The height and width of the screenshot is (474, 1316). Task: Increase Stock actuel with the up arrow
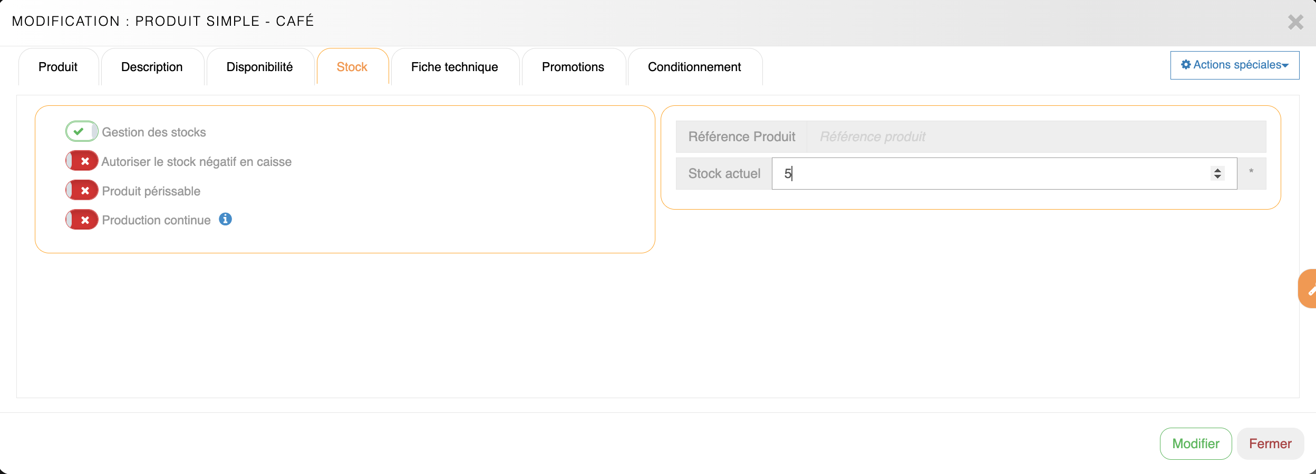1217,170
